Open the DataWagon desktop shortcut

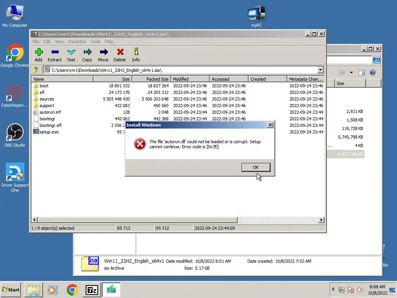(15, 96)
